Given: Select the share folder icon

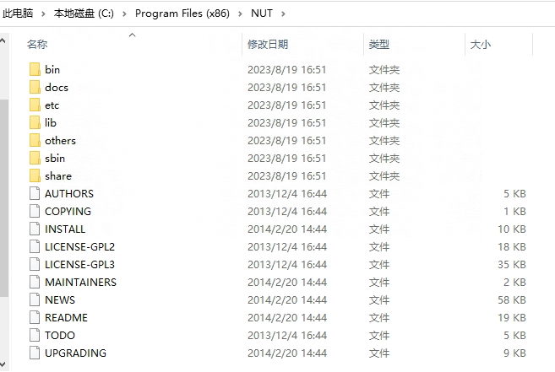Looking at the screenshot, I should (x=35, y=175).
